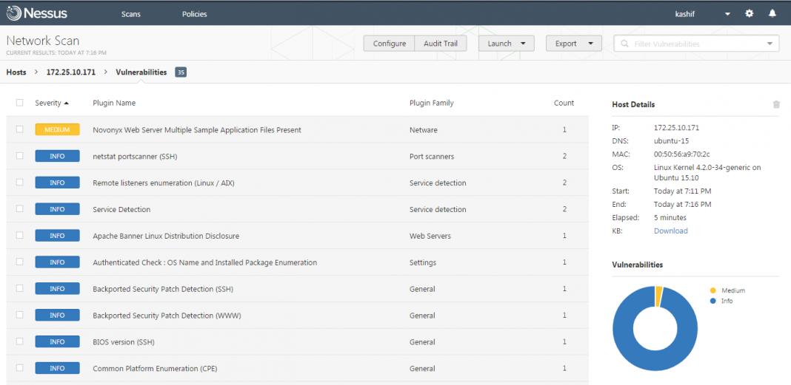
Task: Open netstat portscanner (SSH) plugin
Action: (x=136, y=157)
